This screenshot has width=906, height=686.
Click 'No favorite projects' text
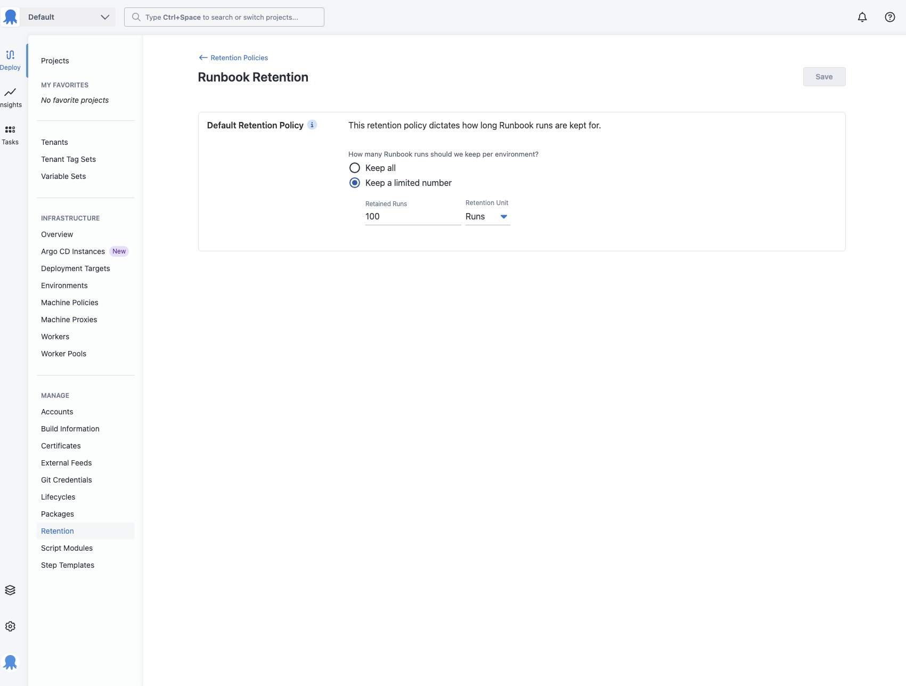point(75,100)
